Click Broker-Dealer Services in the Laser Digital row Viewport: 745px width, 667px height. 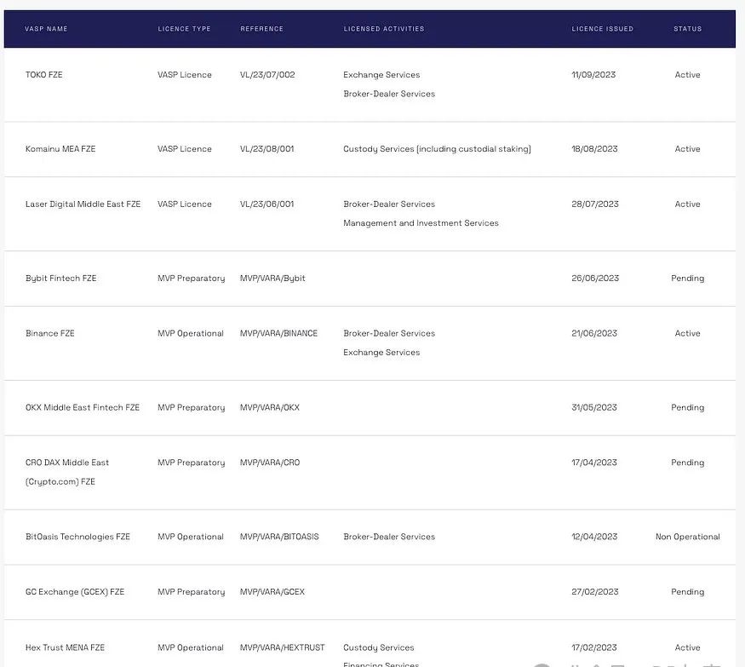click(389, 204)
